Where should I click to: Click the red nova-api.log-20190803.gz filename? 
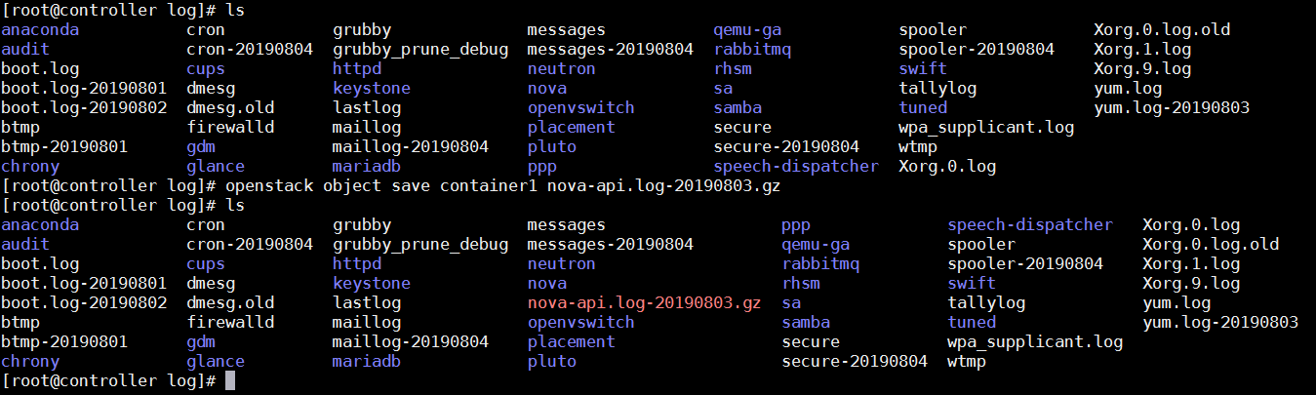[644, 303]
